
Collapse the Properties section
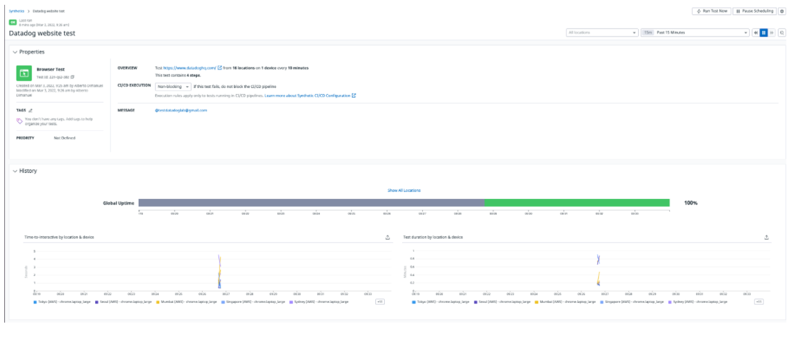coord(15,52)
